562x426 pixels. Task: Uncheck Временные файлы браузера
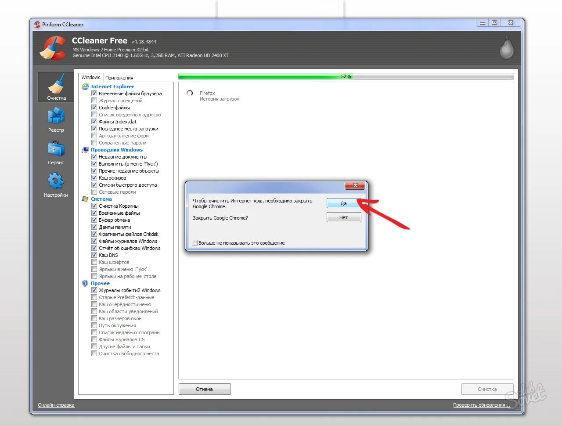click(94, 94)
